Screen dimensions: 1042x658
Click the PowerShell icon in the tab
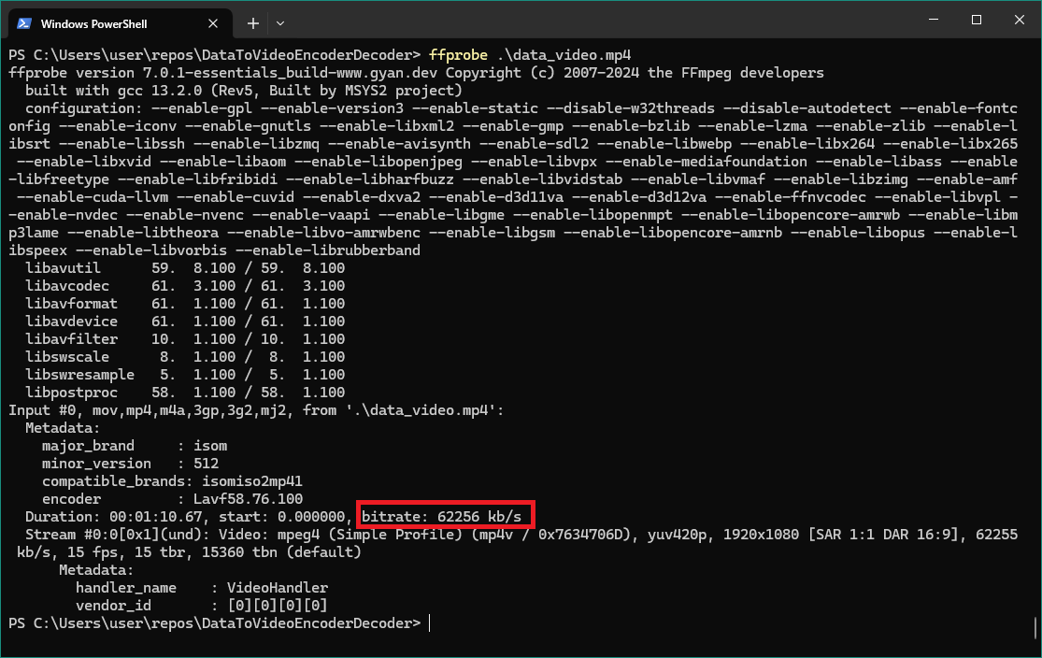[24, 23]
